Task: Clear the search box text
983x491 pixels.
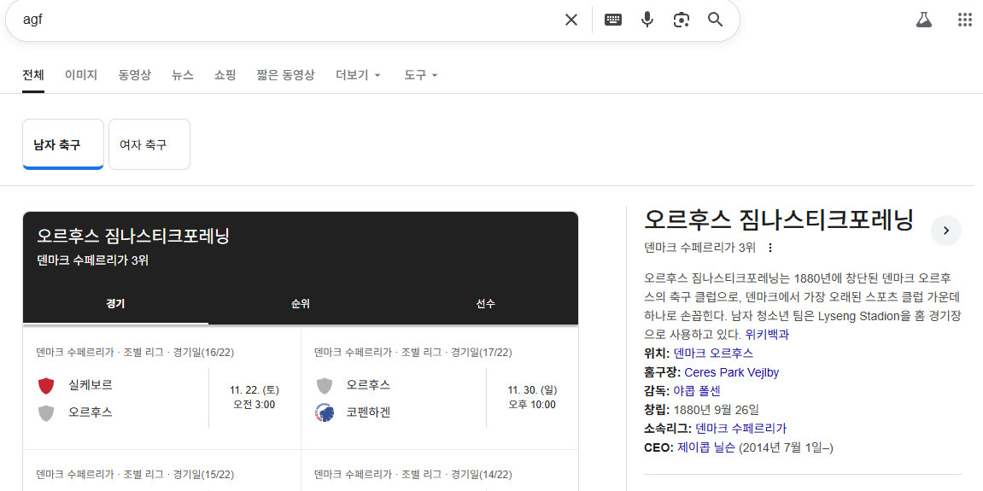Action: coord(571,20)
